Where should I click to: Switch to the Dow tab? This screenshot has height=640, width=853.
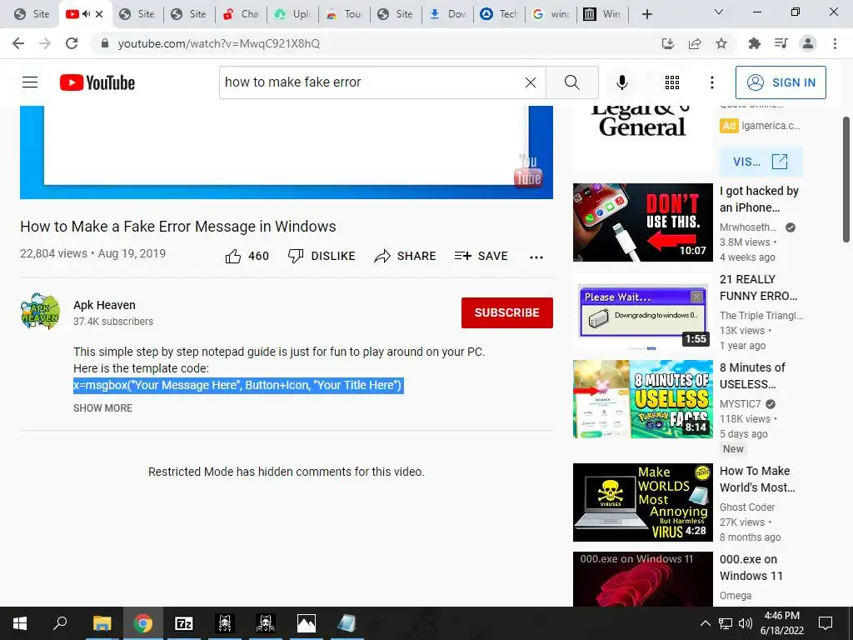448,14
